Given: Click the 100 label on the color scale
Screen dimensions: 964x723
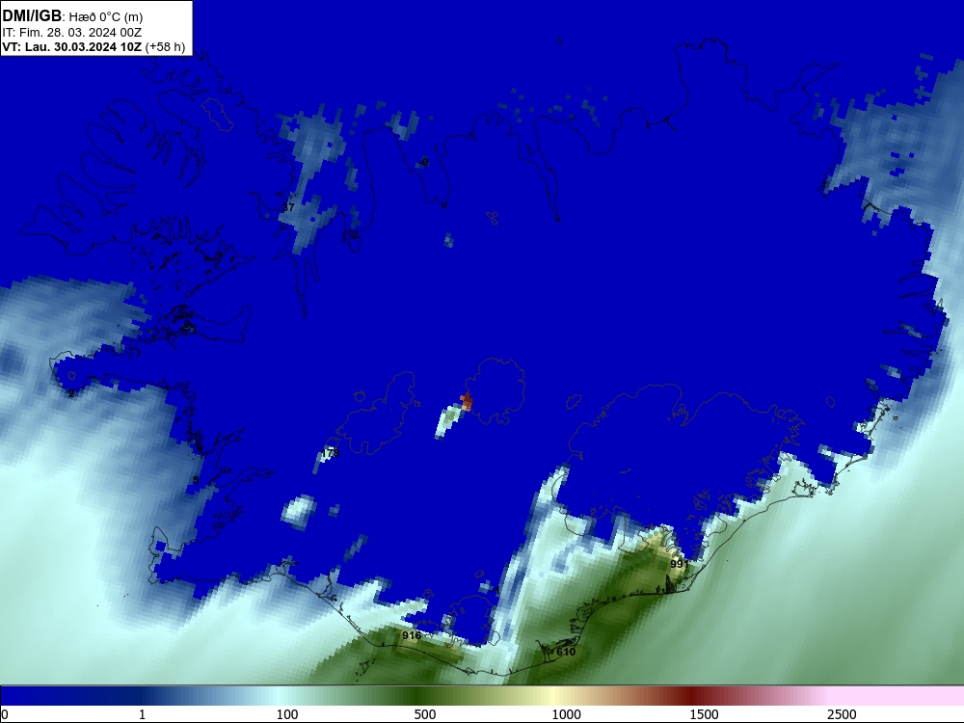Looking at the screenshot, I should coord(287,714).
